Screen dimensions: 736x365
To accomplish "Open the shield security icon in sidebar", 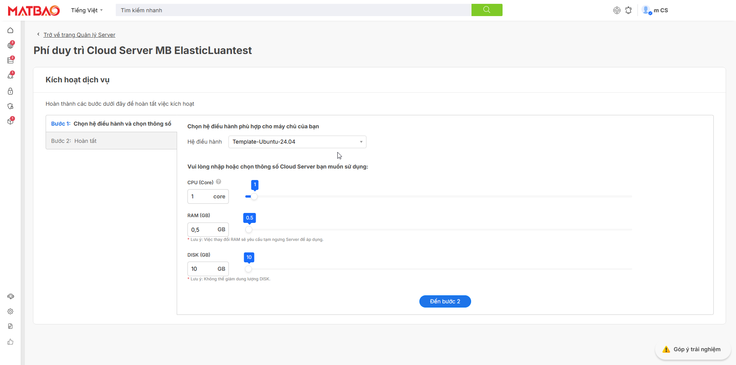I will pyautogui.click(x=10, y=106).
